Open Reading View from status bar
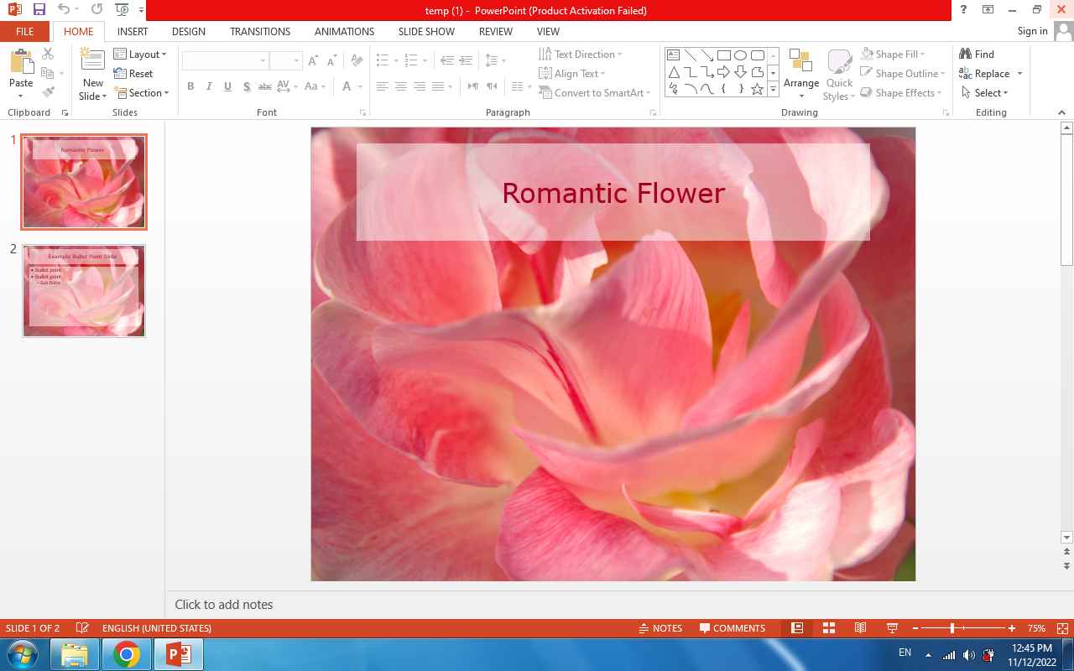This screenshot has width=1074, height=671. coord(860,628)
